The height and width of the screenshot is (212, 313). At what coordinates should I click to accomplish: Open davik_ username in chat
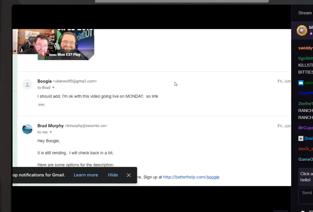tap(306, 149)
